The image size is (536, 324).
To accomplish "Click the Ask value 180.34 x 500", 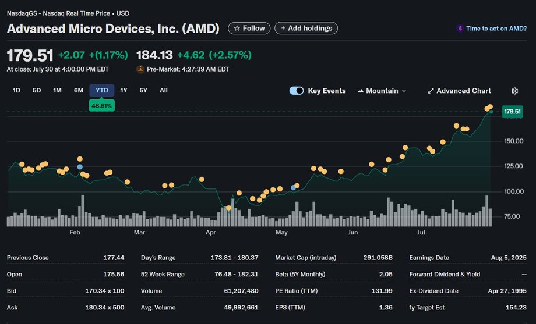I will [x=105, y=308].
